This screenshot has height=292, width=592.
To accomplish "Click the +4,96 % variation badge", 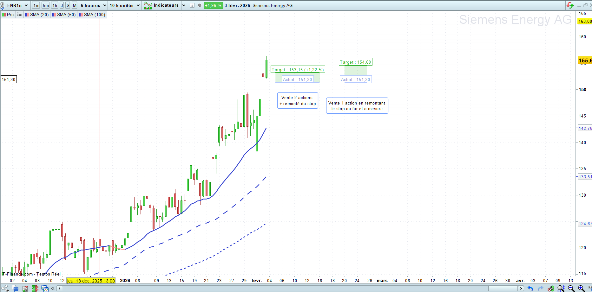I will (x=213, y=5).
